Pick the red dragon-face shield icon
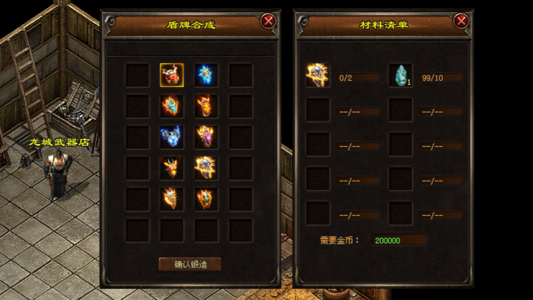This screenshot has width=533, height=300. [x=171, y=168]
